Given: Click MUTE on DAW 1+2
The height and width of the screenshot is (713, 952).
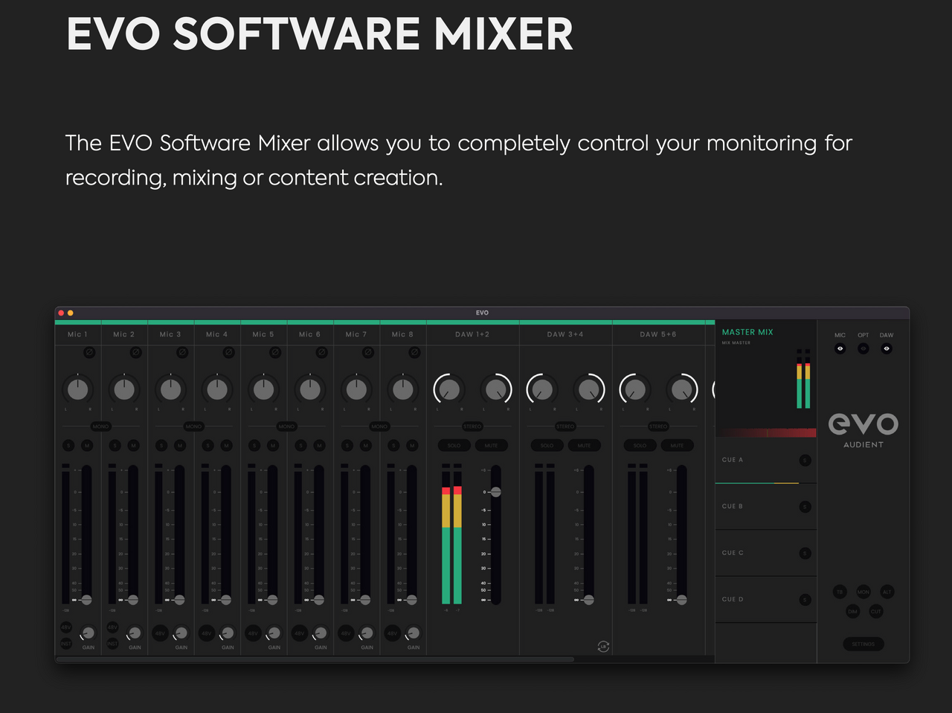Looking at the screenshot, I should point(492,445).
